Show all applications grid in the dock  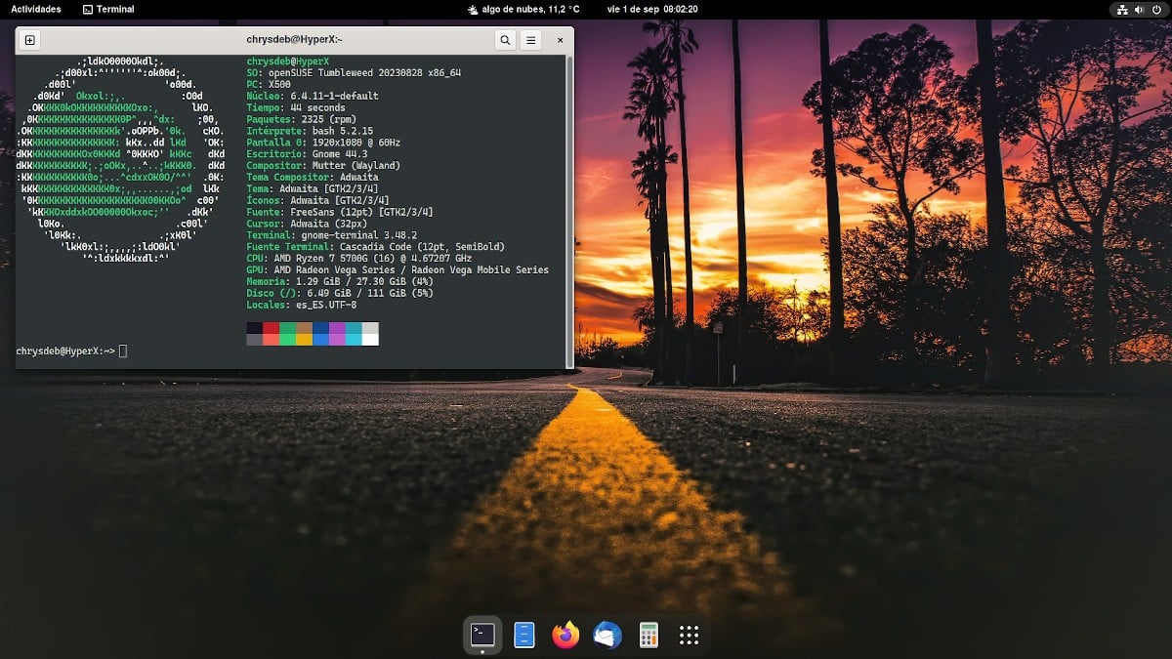pos(689,636)
